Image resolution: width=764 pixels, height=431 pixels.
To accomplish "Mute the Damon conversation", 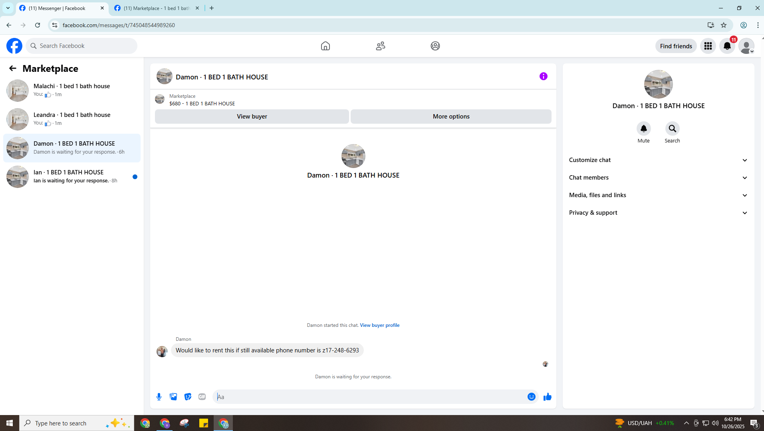I will pyautogui.click(x=644, y=129).
